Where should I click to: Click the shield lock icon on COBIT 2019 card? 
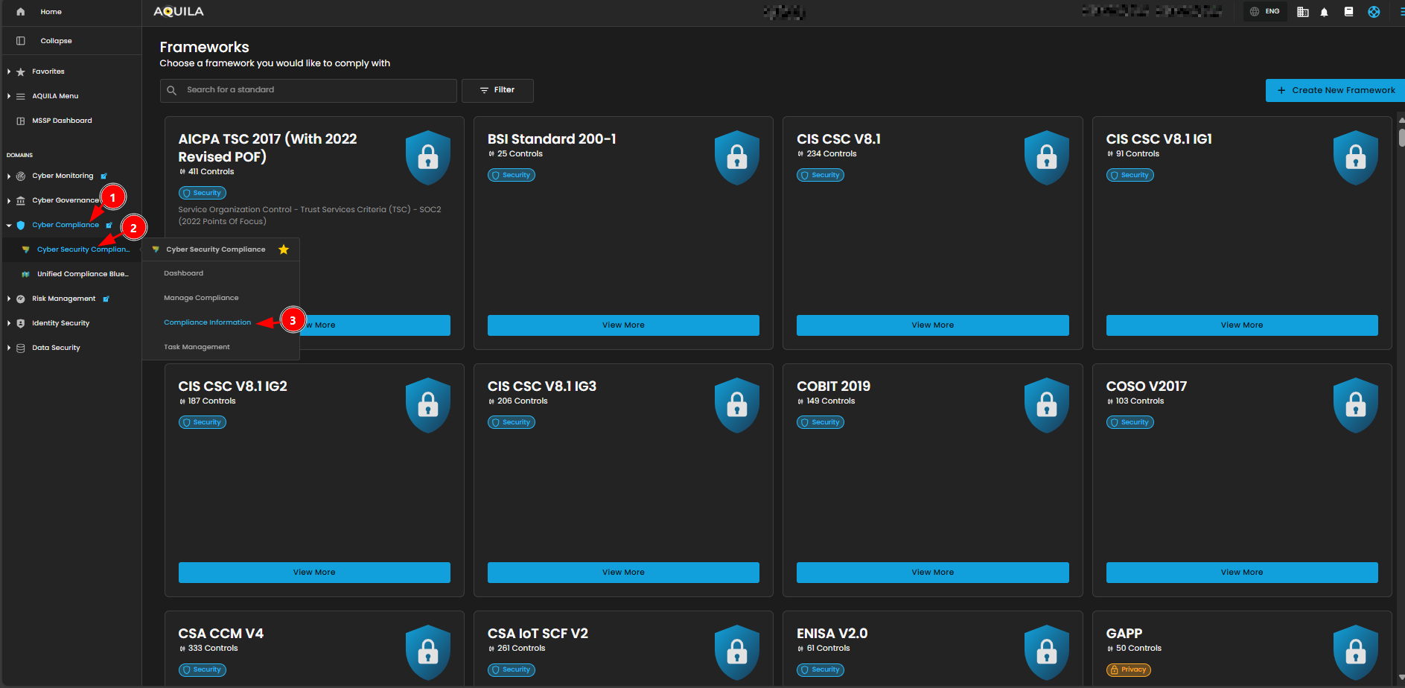point(1046,404)
